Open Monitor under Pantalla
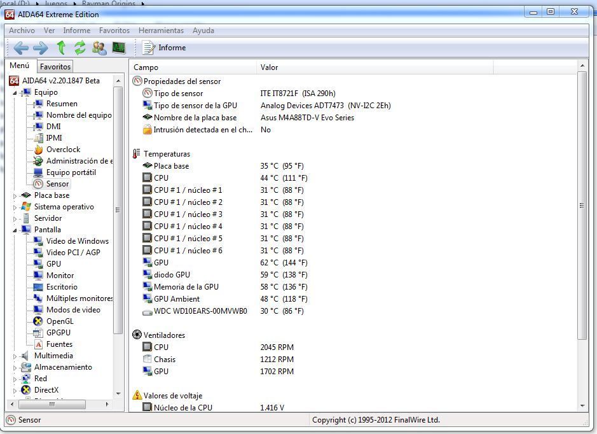 pyautogui.click(x=60, y=276)
